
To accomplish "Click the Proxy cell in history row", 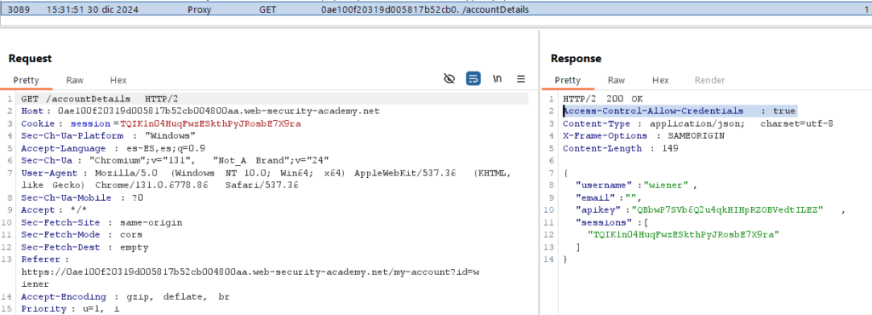I will [199, 9].
